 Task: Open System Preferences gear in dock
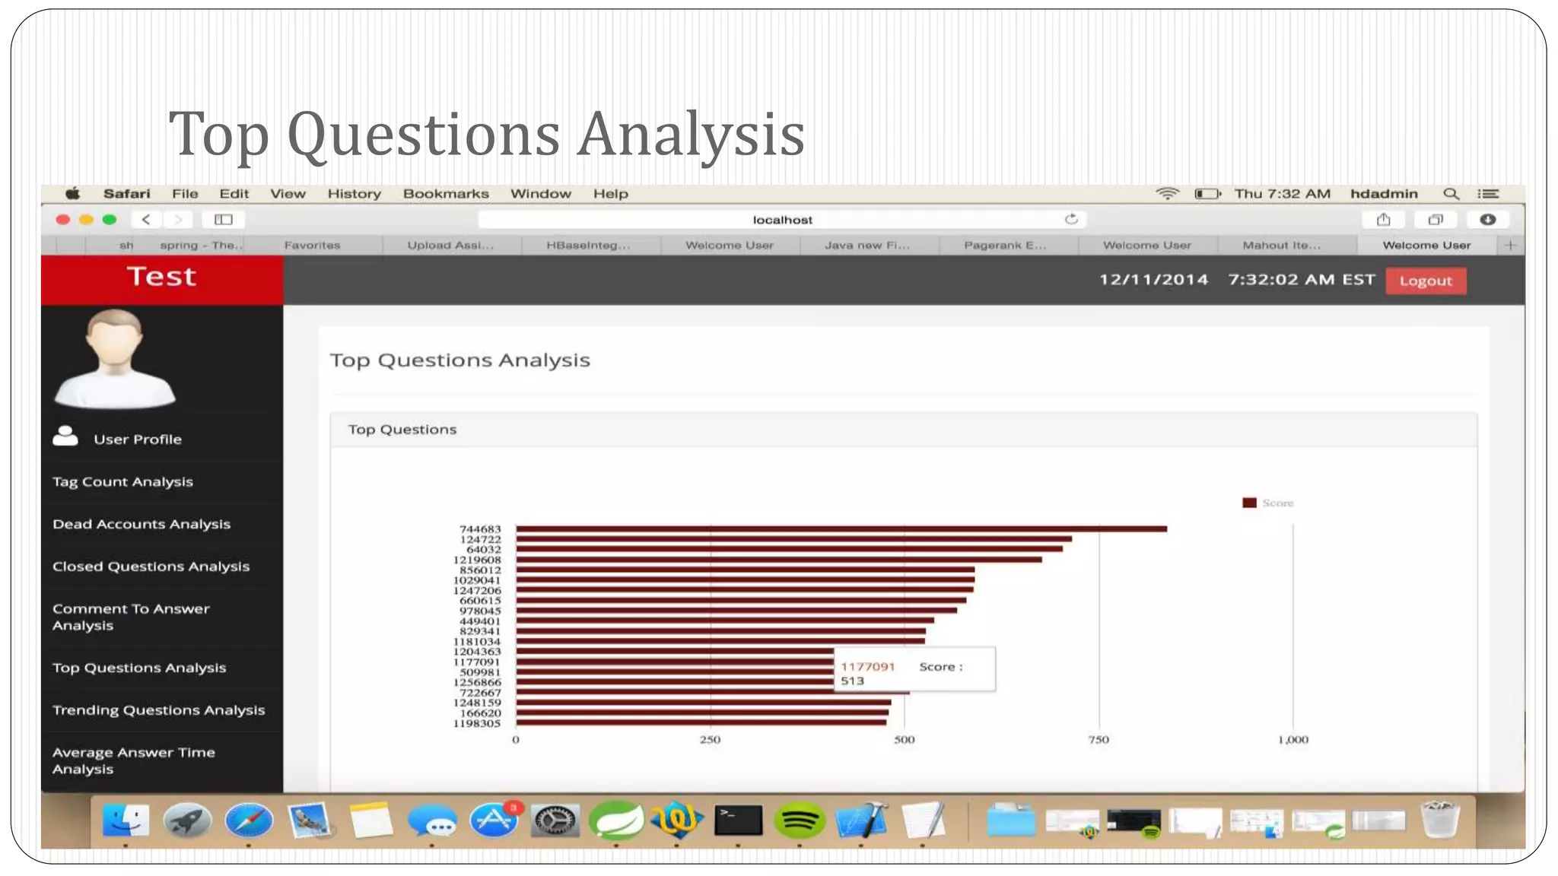pos(555,821)
